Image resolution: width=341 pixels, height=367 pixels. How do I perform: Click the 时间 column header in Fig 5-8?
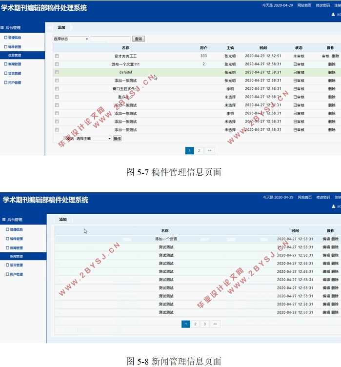tap(295, 230)
